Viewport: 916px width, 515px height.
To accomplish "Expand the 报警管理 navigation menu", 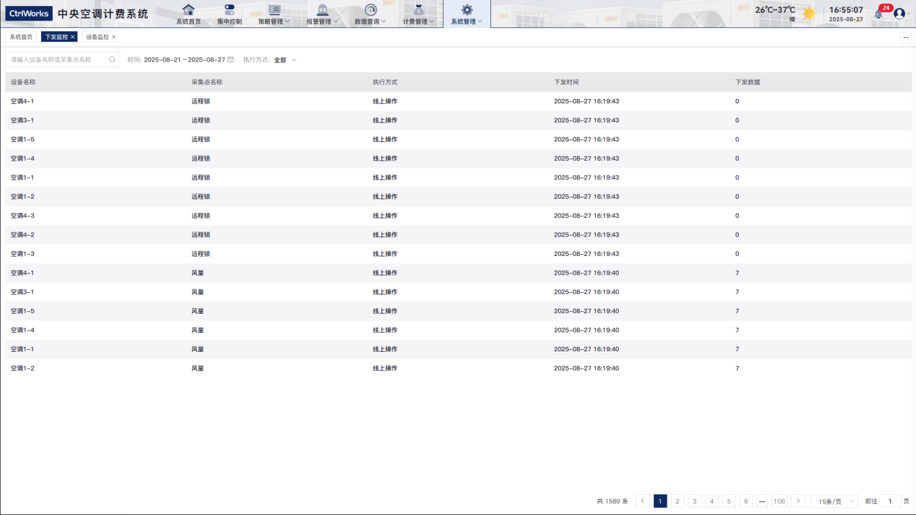I will [x=322, y=14].
